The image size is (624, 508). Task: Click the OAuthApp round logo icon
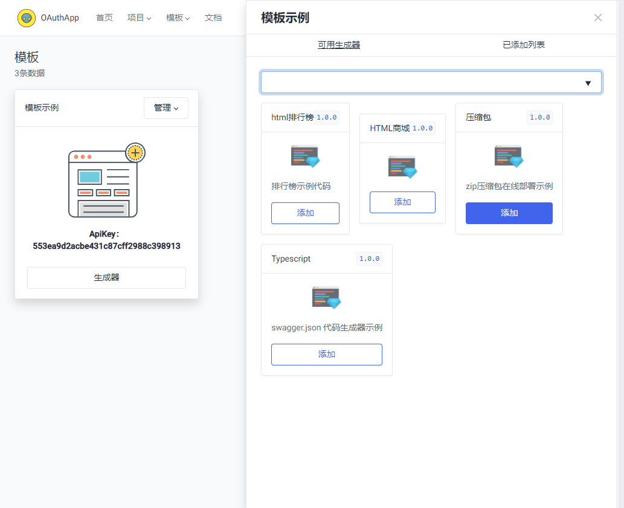tap(27, 18)
